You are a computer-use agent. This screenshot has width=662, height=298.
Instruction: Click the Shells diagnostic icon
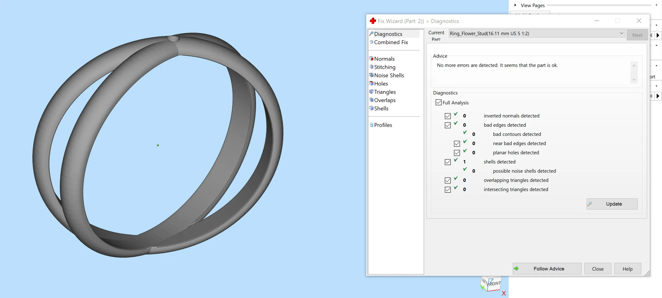(372, 108)
